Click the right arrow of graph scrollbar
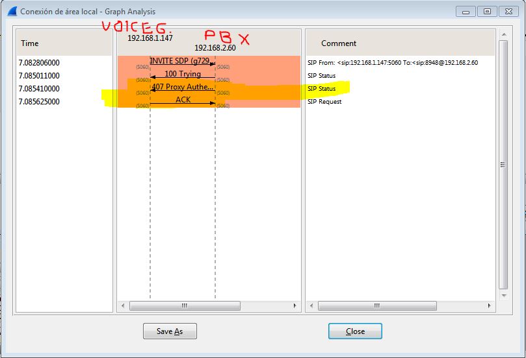Viewport: 526px width, 358px height. 295,305
